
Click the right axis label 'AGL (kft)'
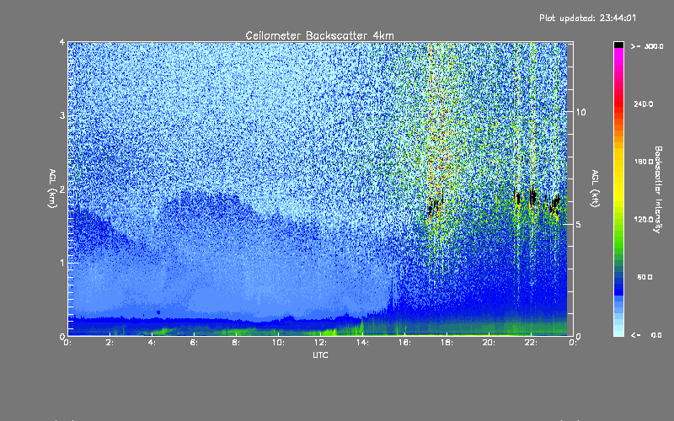[595, 189]
